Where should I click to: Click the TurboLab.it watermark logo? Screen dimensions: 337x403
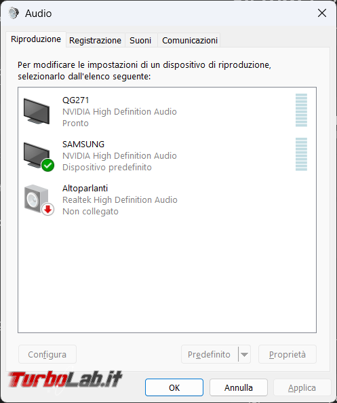[x=65, y=379]
